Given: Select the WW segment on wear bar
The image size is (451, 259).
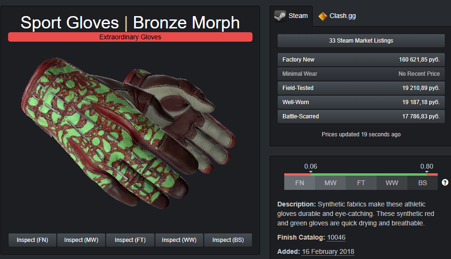Looking at the screenshot, I should [x=392, y=183].
